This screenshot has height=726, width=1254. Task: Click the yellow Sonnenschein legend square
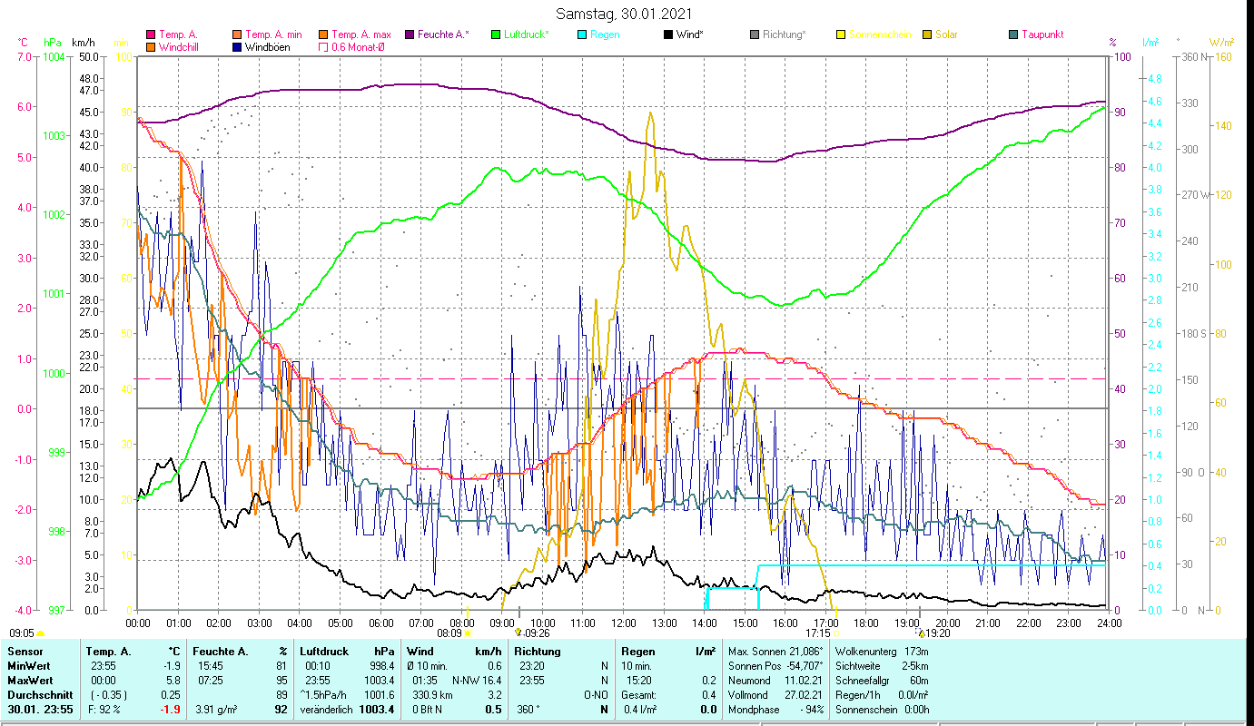coord(841,35)
